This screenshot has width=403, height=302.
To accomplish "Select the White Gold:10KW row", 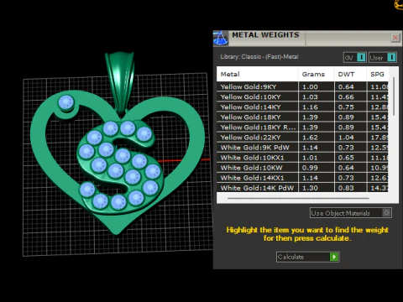I will coord(302,168).
